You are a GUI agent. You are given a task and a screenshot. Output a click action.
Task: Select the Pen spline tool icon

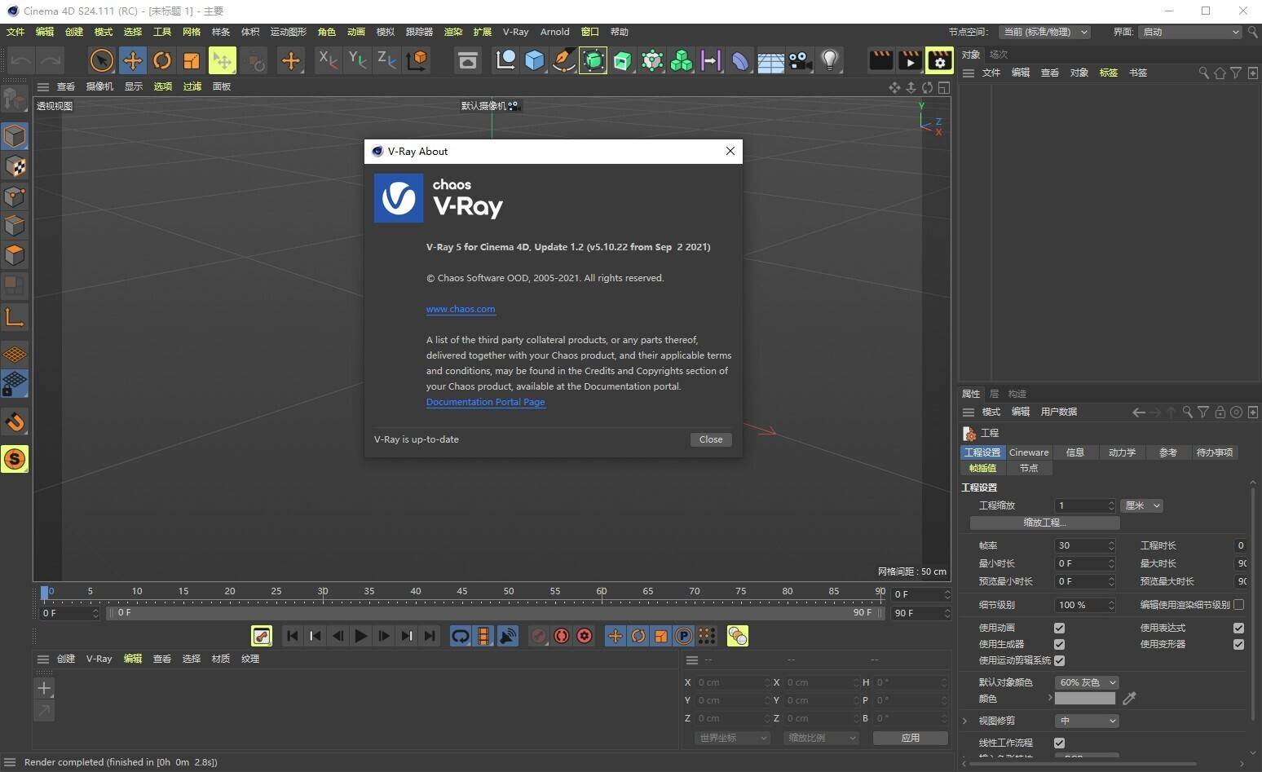click(563, 60)
